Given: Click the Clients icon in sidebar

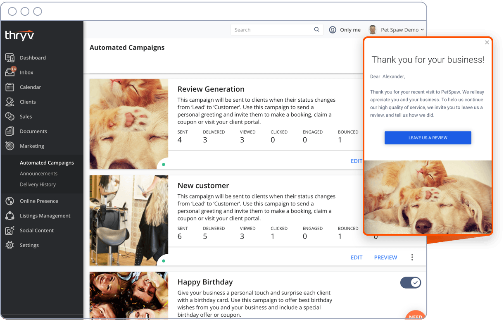Looking at the screenshot, I should coord(10,102).
